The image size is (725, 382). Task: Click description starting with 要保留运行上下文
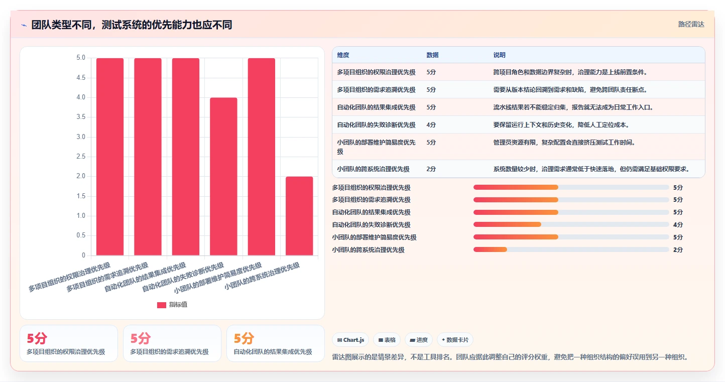(x=561, y=125)
